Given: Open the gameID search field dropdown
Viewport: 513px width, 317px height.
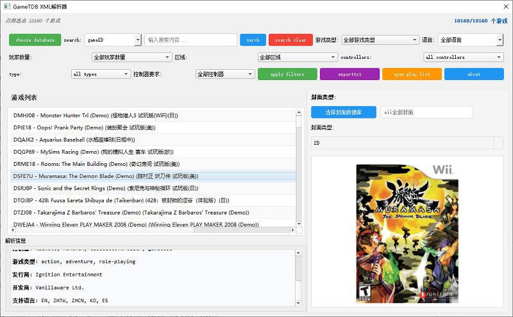Looking at the screenshot, I should [114, 40].
